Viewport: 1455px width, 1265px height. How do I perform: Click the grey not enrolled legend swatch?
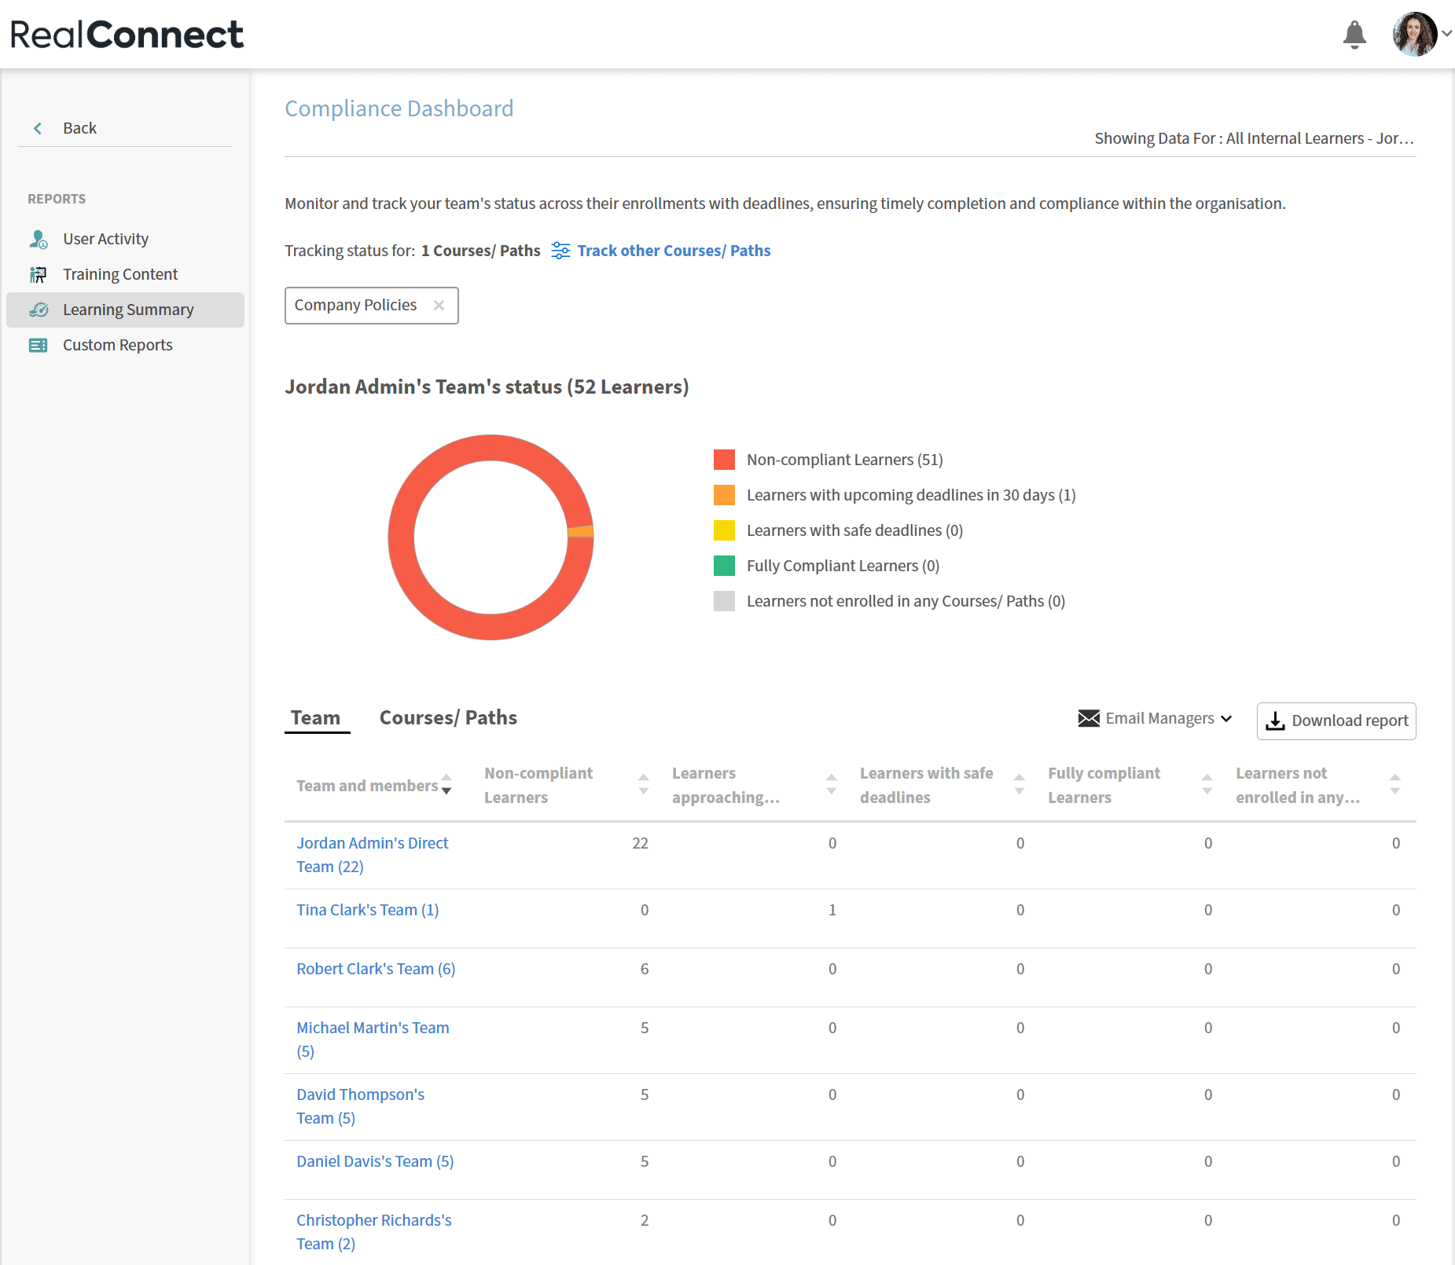point(724,601)
